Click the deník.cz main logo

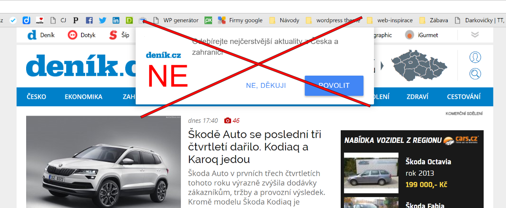click(x=81, y=66)
